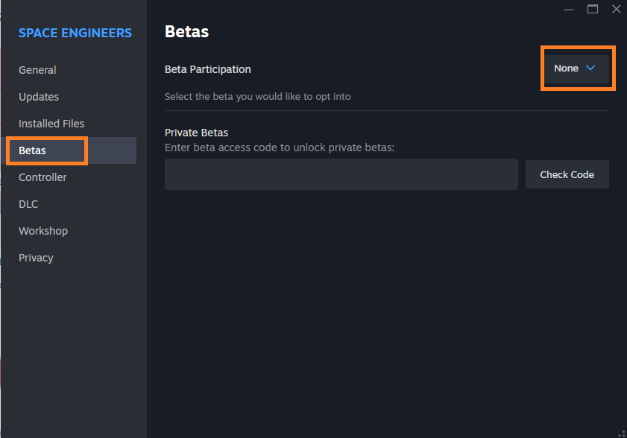Viewport: 627px width, 438px height.
Task: Switch to the Updates section
Action: (39, 97)
